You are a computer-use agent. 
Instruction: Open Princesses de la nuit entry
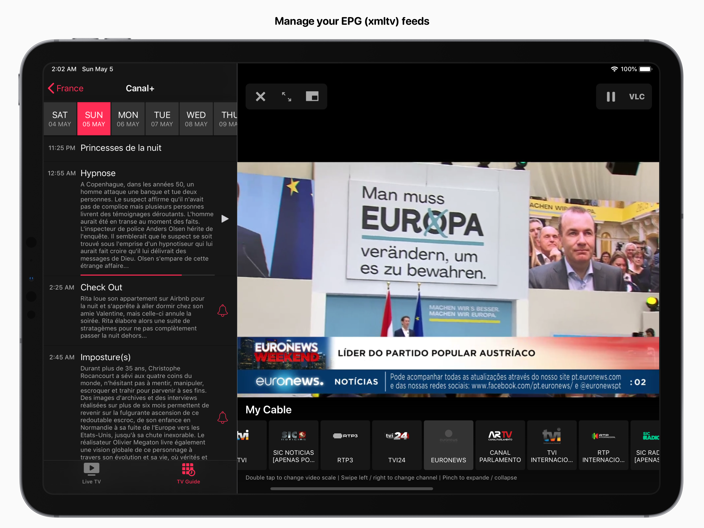tap(121, 148)
